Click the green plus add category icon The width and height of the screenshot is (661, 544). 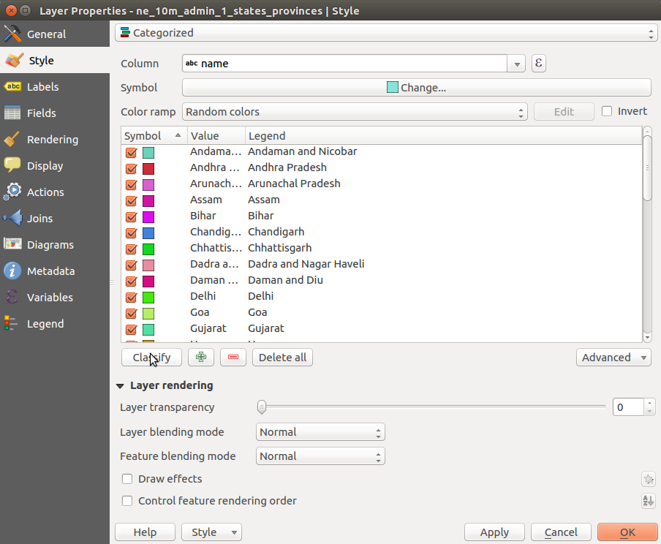[201, 358]
